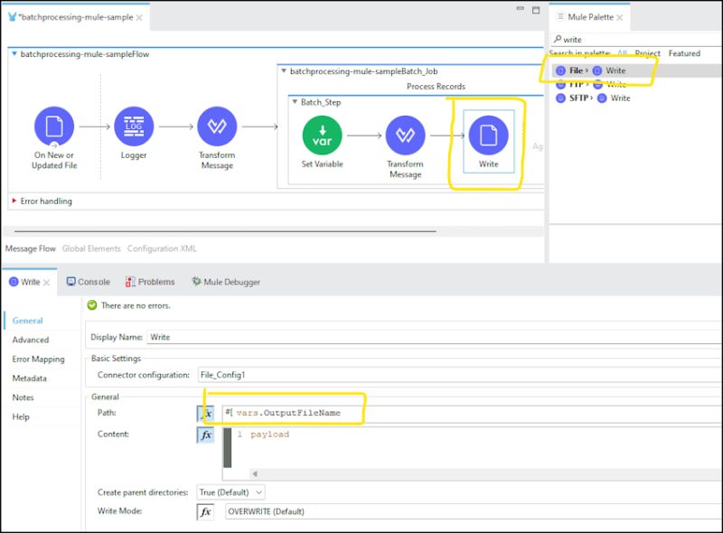
Task: Toggle expression mode for the Content field
Action: [x=206, y=436]
